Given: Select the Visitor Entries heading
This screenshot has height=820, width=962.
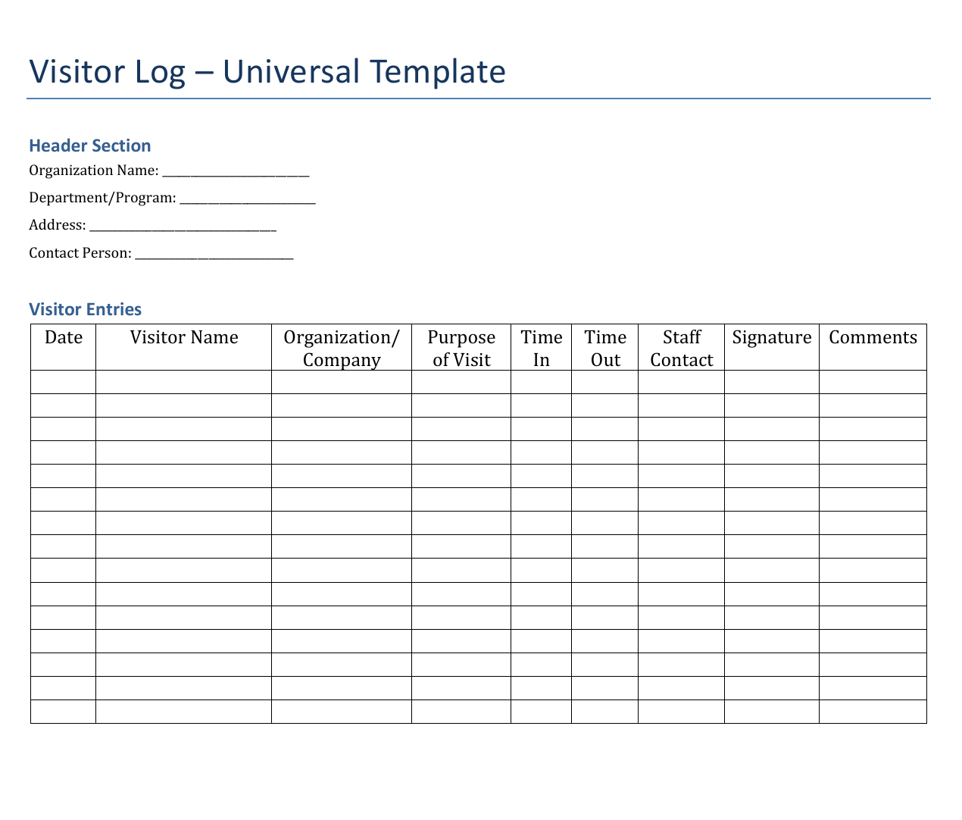Looking at the screenshot, I should pos(85,309).
